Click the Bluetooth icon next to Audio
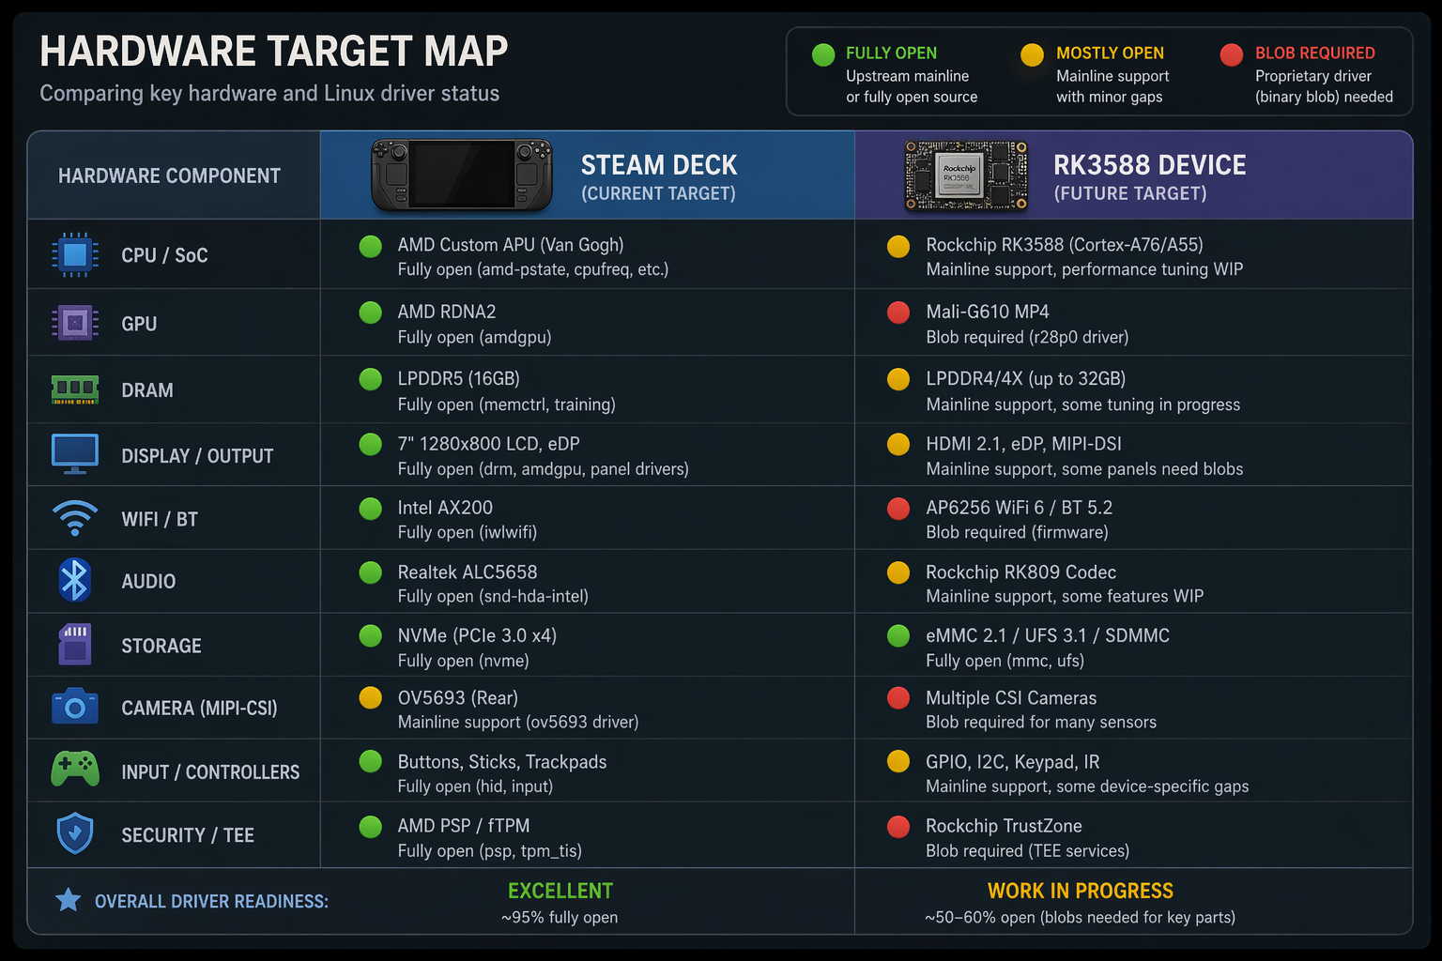This screenshot has width=1442, height=961. 74,580
